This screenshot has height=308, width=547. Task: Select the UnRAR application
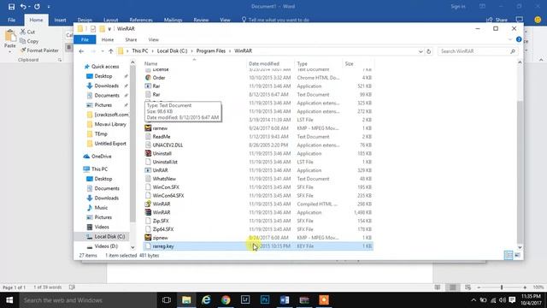click(x=160, y=170)
